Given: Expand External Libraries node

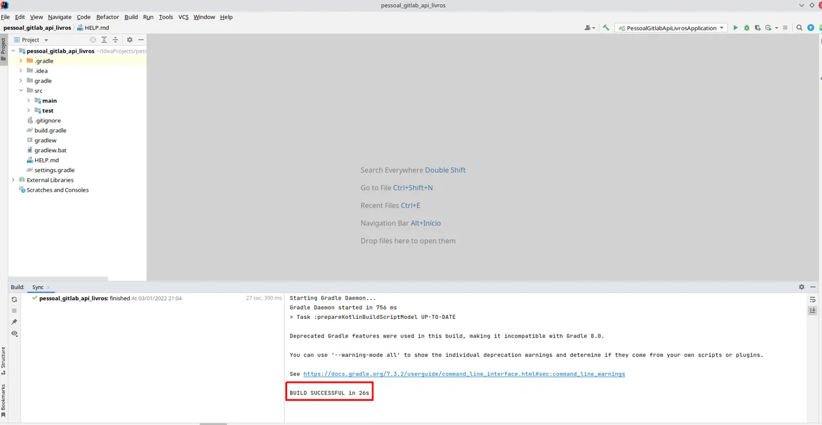Looking at the screenshot, I should 14,180.
